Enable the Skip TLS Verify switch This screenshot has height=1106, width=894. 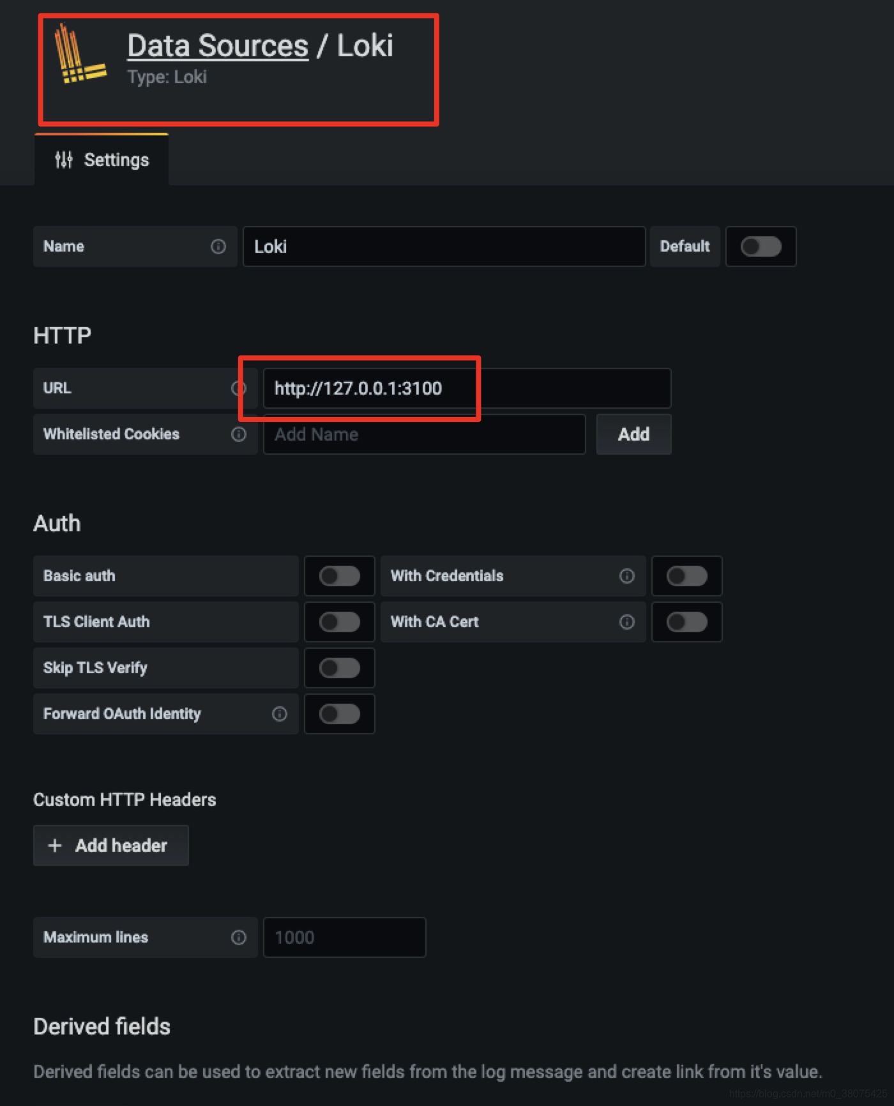[340, 668]
